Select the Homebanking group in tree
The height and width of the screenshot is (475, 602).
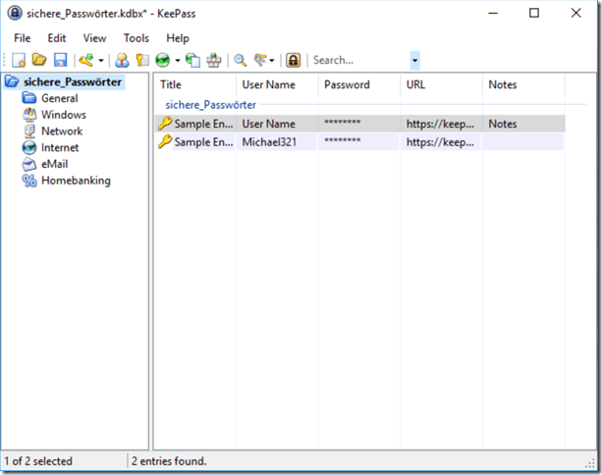pyautogui.click(x=76, y=181)
